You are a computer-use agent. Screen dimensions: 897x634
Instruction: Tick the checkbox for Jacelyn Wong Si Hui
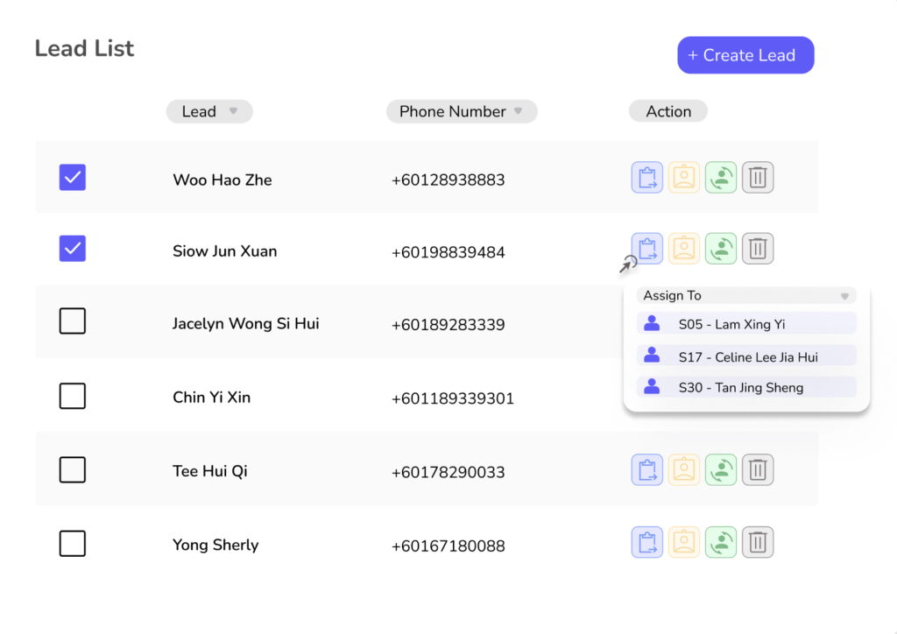coord(73,322)
